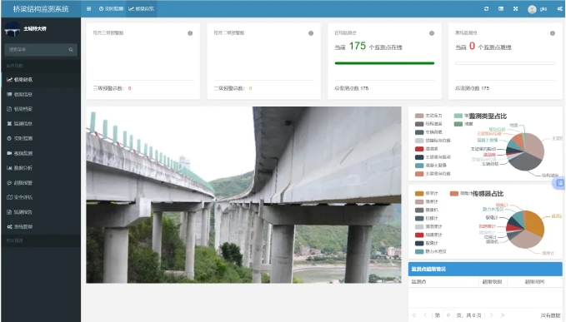566x322 pixels.
Task: Click the page number input in pagination
Action: coord(448,315)
